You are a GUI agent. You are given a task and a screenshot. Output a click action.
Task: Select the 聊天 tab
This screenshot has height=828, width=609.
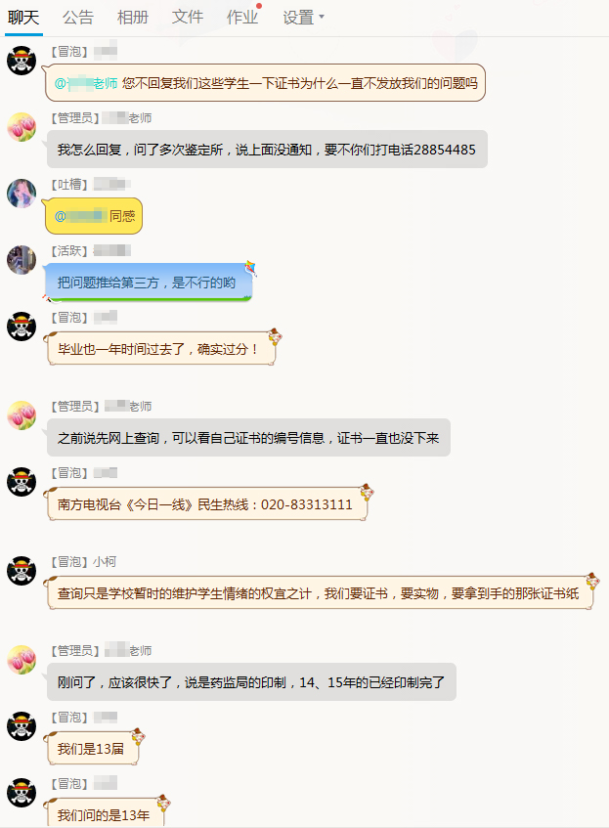coord(23,18)
